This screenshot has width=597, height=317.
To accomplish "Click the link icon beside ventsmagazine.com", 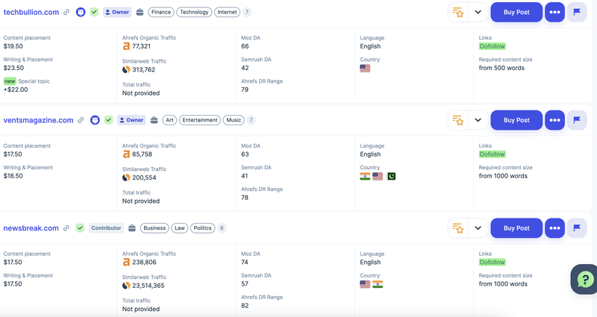I will click(81, 120).
